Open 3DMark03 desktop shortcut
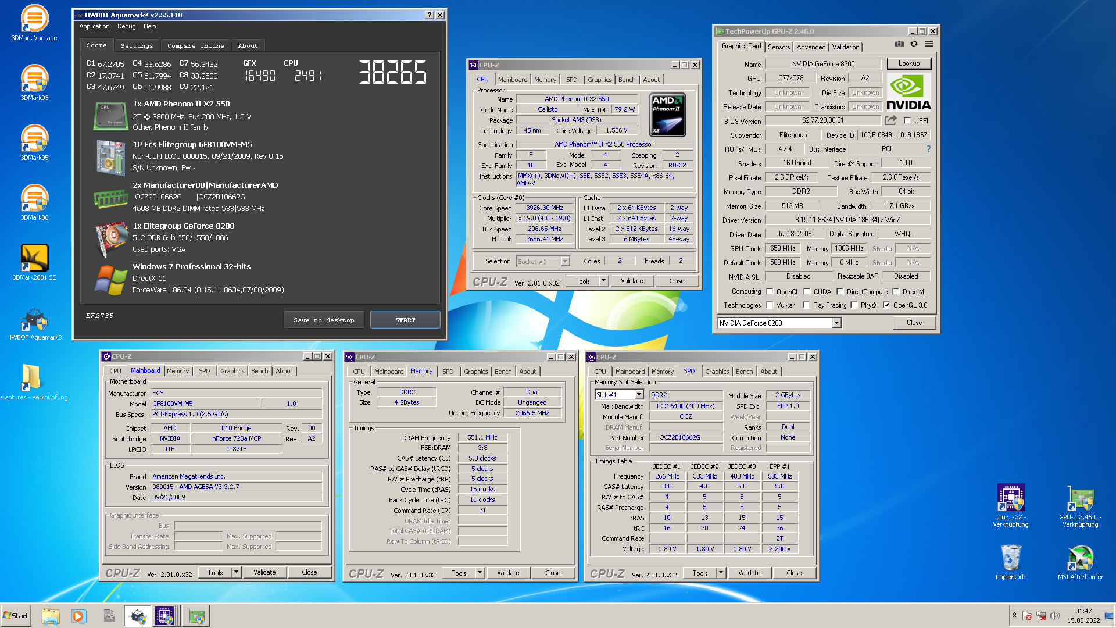The width and height of the screenshot is (1116, 628). (34, 83)
